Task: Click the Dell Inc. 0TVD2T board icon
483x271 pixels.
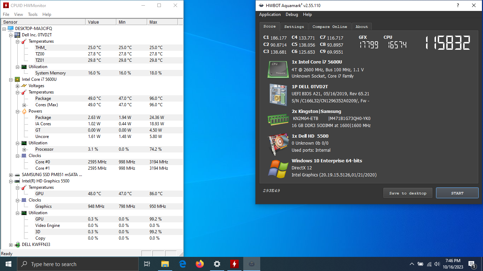Action: click(17, 35)
